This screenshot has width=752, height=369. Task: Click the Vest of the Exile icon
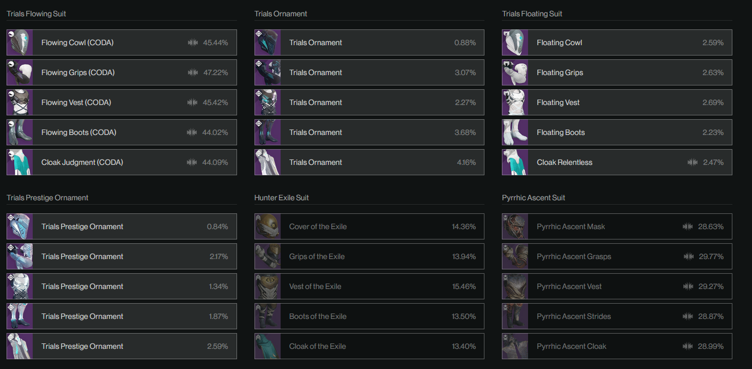click(x=268, y=286)
